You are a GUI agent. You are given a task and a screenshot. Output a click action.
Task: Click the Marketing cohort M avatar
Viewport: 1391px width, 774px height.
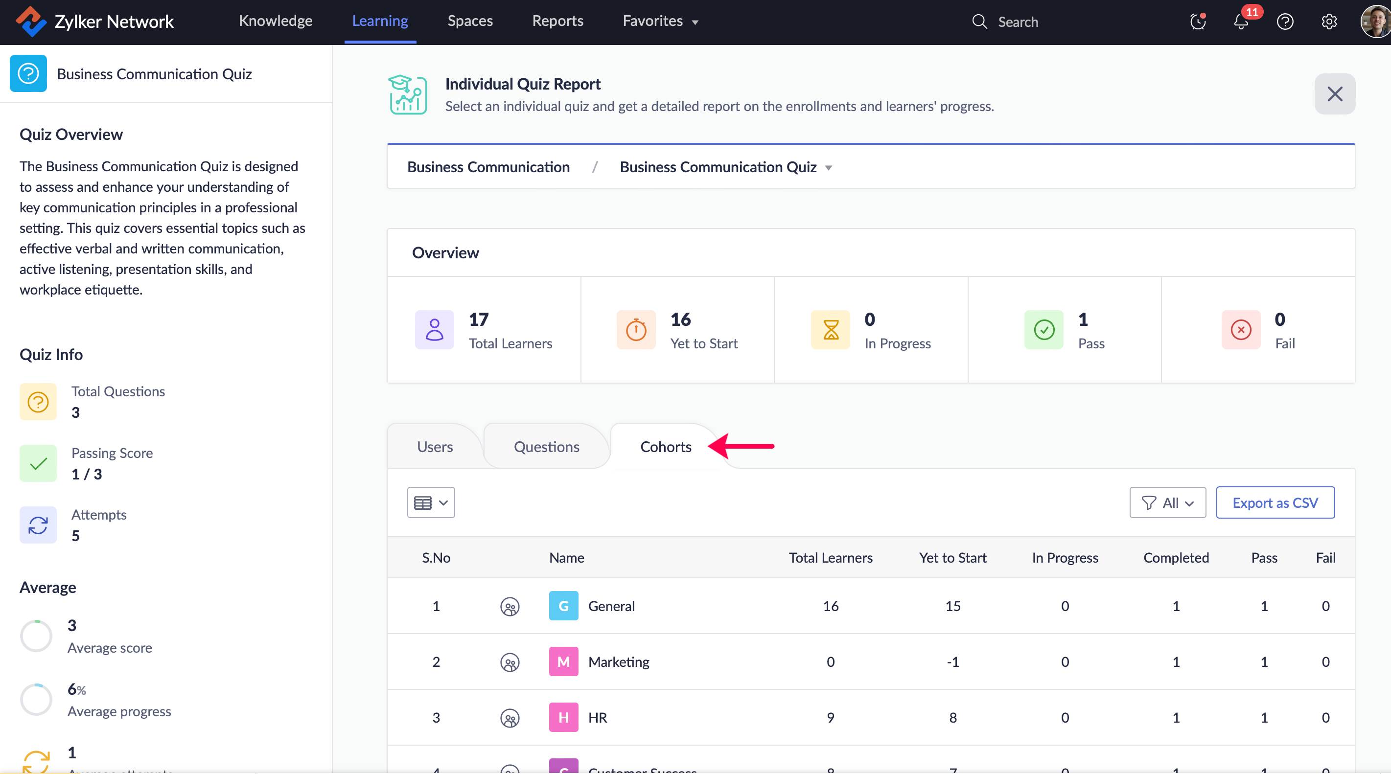[563, 662]
